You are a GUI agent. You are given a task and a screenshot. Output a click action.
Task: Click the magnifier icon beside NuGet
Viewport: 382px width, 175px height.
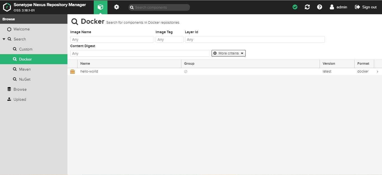15,79
